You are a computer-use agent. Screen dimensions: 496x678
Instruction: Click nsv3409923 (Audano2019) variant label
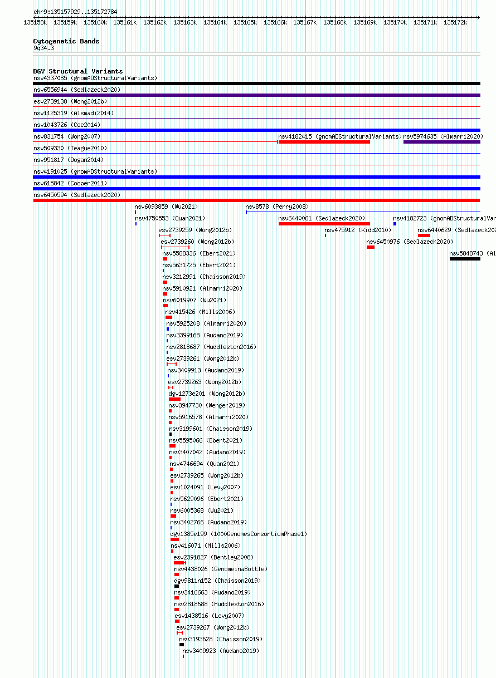click(x=221, y=651)
